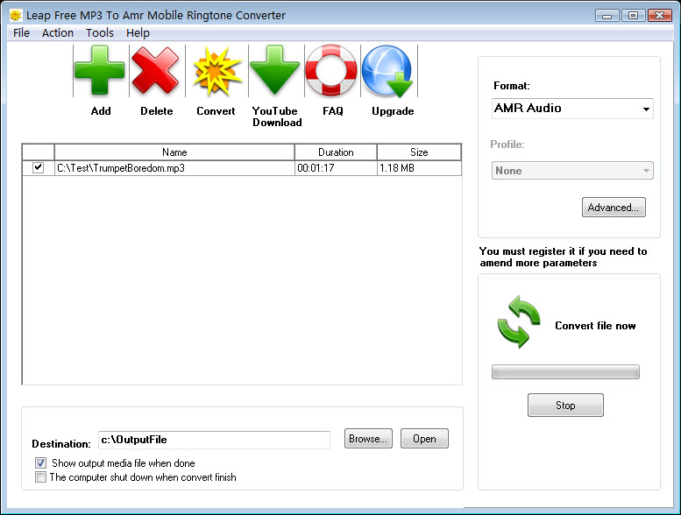Close the converter window
Image resolution: width=681 pixels, height=515 pixels.
pyautogui.click(x=660, y=16)
